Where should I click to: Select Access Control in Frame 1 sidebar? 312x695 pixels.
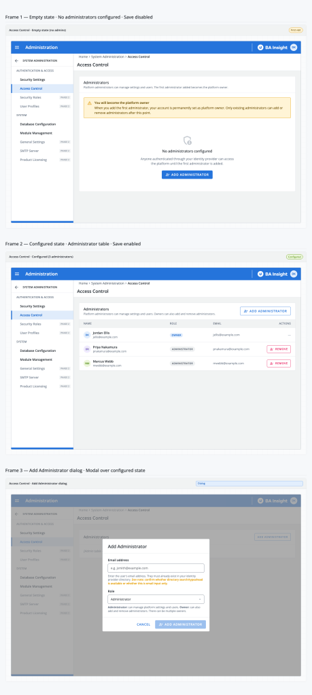point(42,88)
